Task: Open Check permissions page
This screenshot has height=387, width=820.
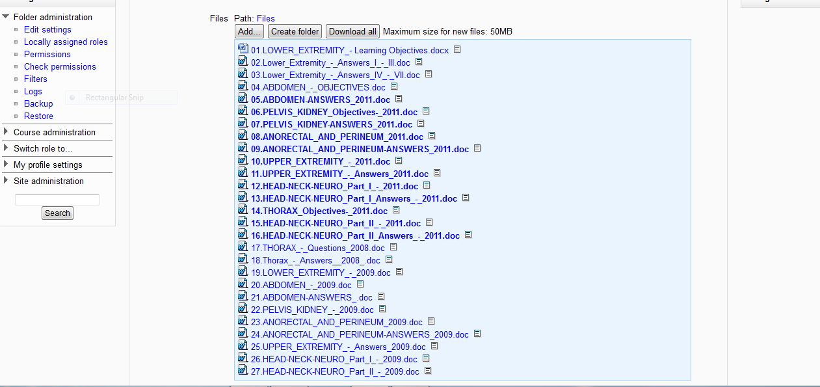Action: click(60, 66)
